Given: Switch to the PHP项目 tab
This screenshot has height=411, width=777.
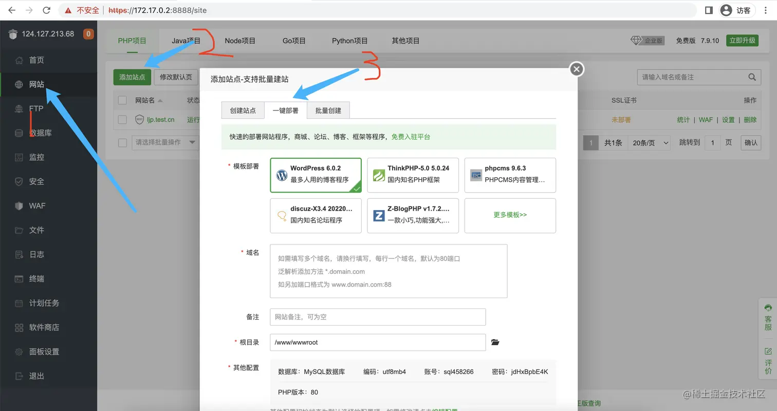Looking at the screenshot, I should pyautogui.click(x=132, y=41).
